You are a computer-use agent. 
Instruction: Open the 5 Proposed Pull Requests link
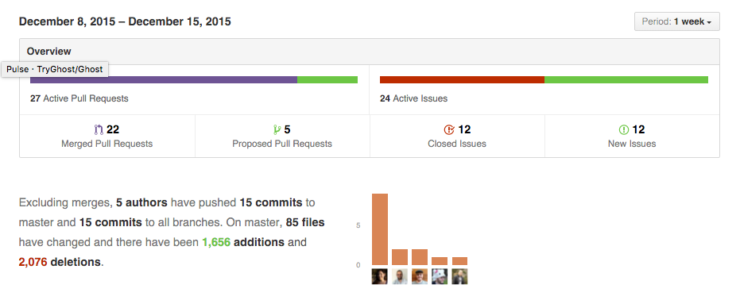click(282, 136)
